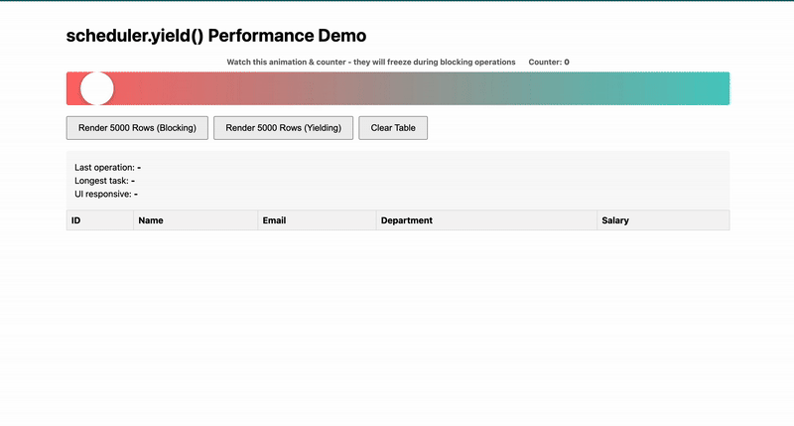Click the UI responsive status line

pyautogui.click(x=105, y=194)
